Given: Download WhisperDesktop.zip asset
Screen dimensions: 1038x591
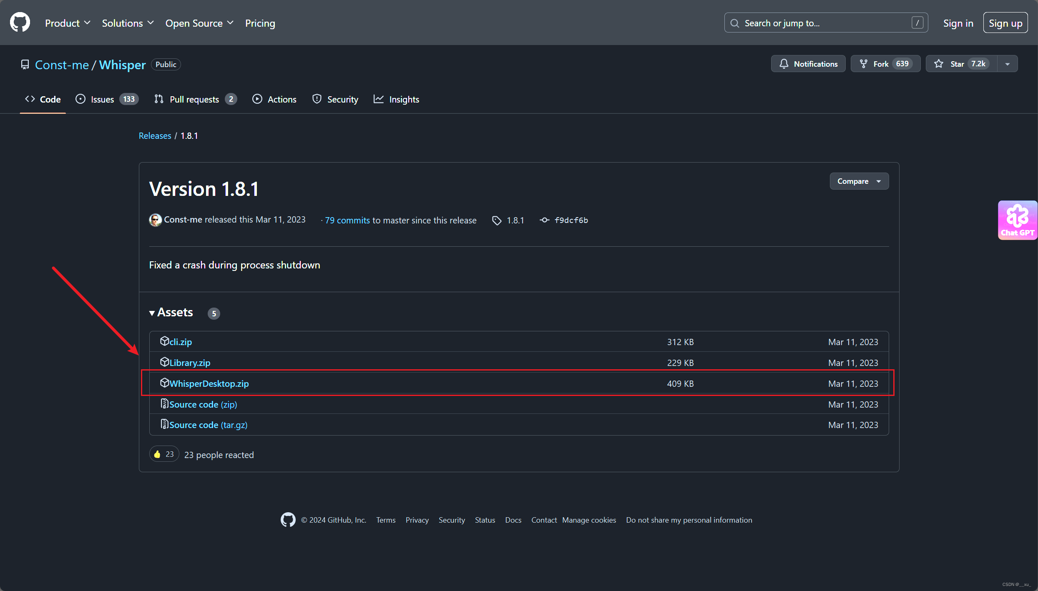Looking at the screenshot, I should (209, 383).
